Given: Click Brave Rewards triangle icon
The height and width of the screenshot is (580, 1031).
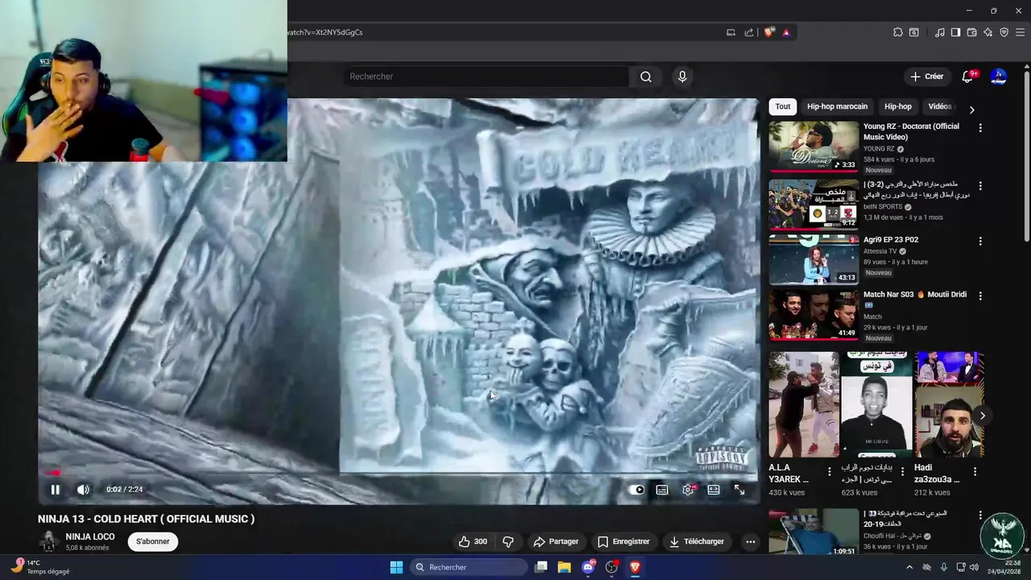Looking at the screenshot, I should 786,32.
